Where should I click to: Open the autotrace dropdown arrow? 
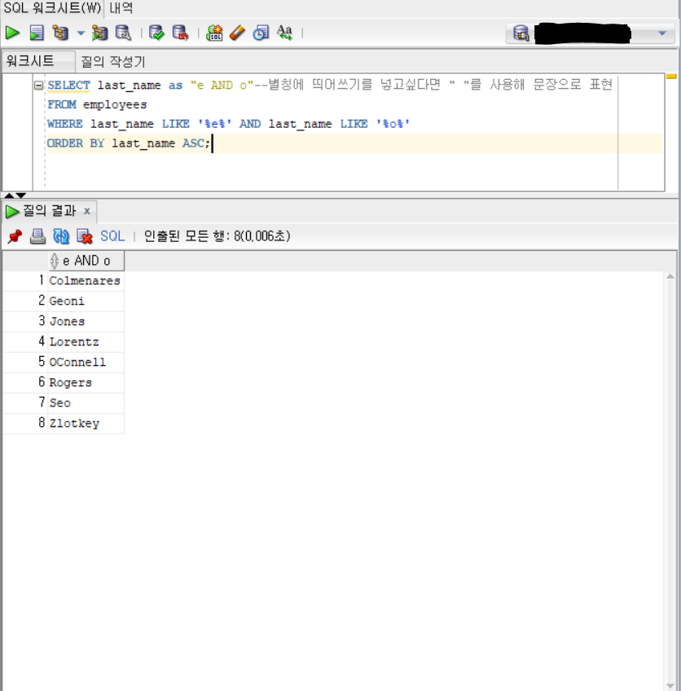(x=79, y=33)
